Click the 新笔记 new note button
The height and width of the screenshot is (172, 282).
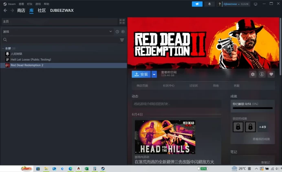pyautogui.click(x=265, y=162)
